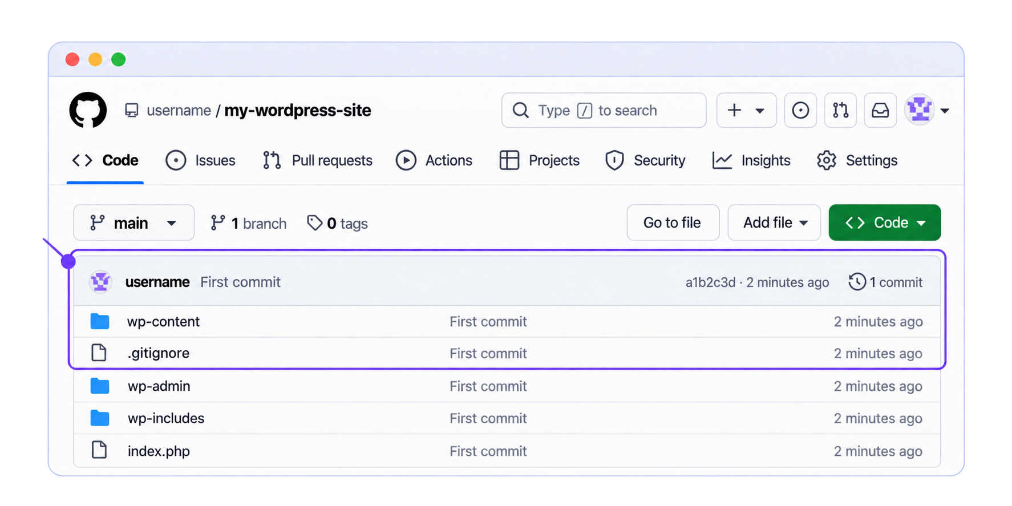The width and height of the screenshot is (1012, 506).
Task: Click the wp-admin folder icon
Action: 100,386
